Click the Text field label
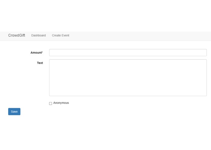Viewport: 211px width, 150px height. (40, 63)
